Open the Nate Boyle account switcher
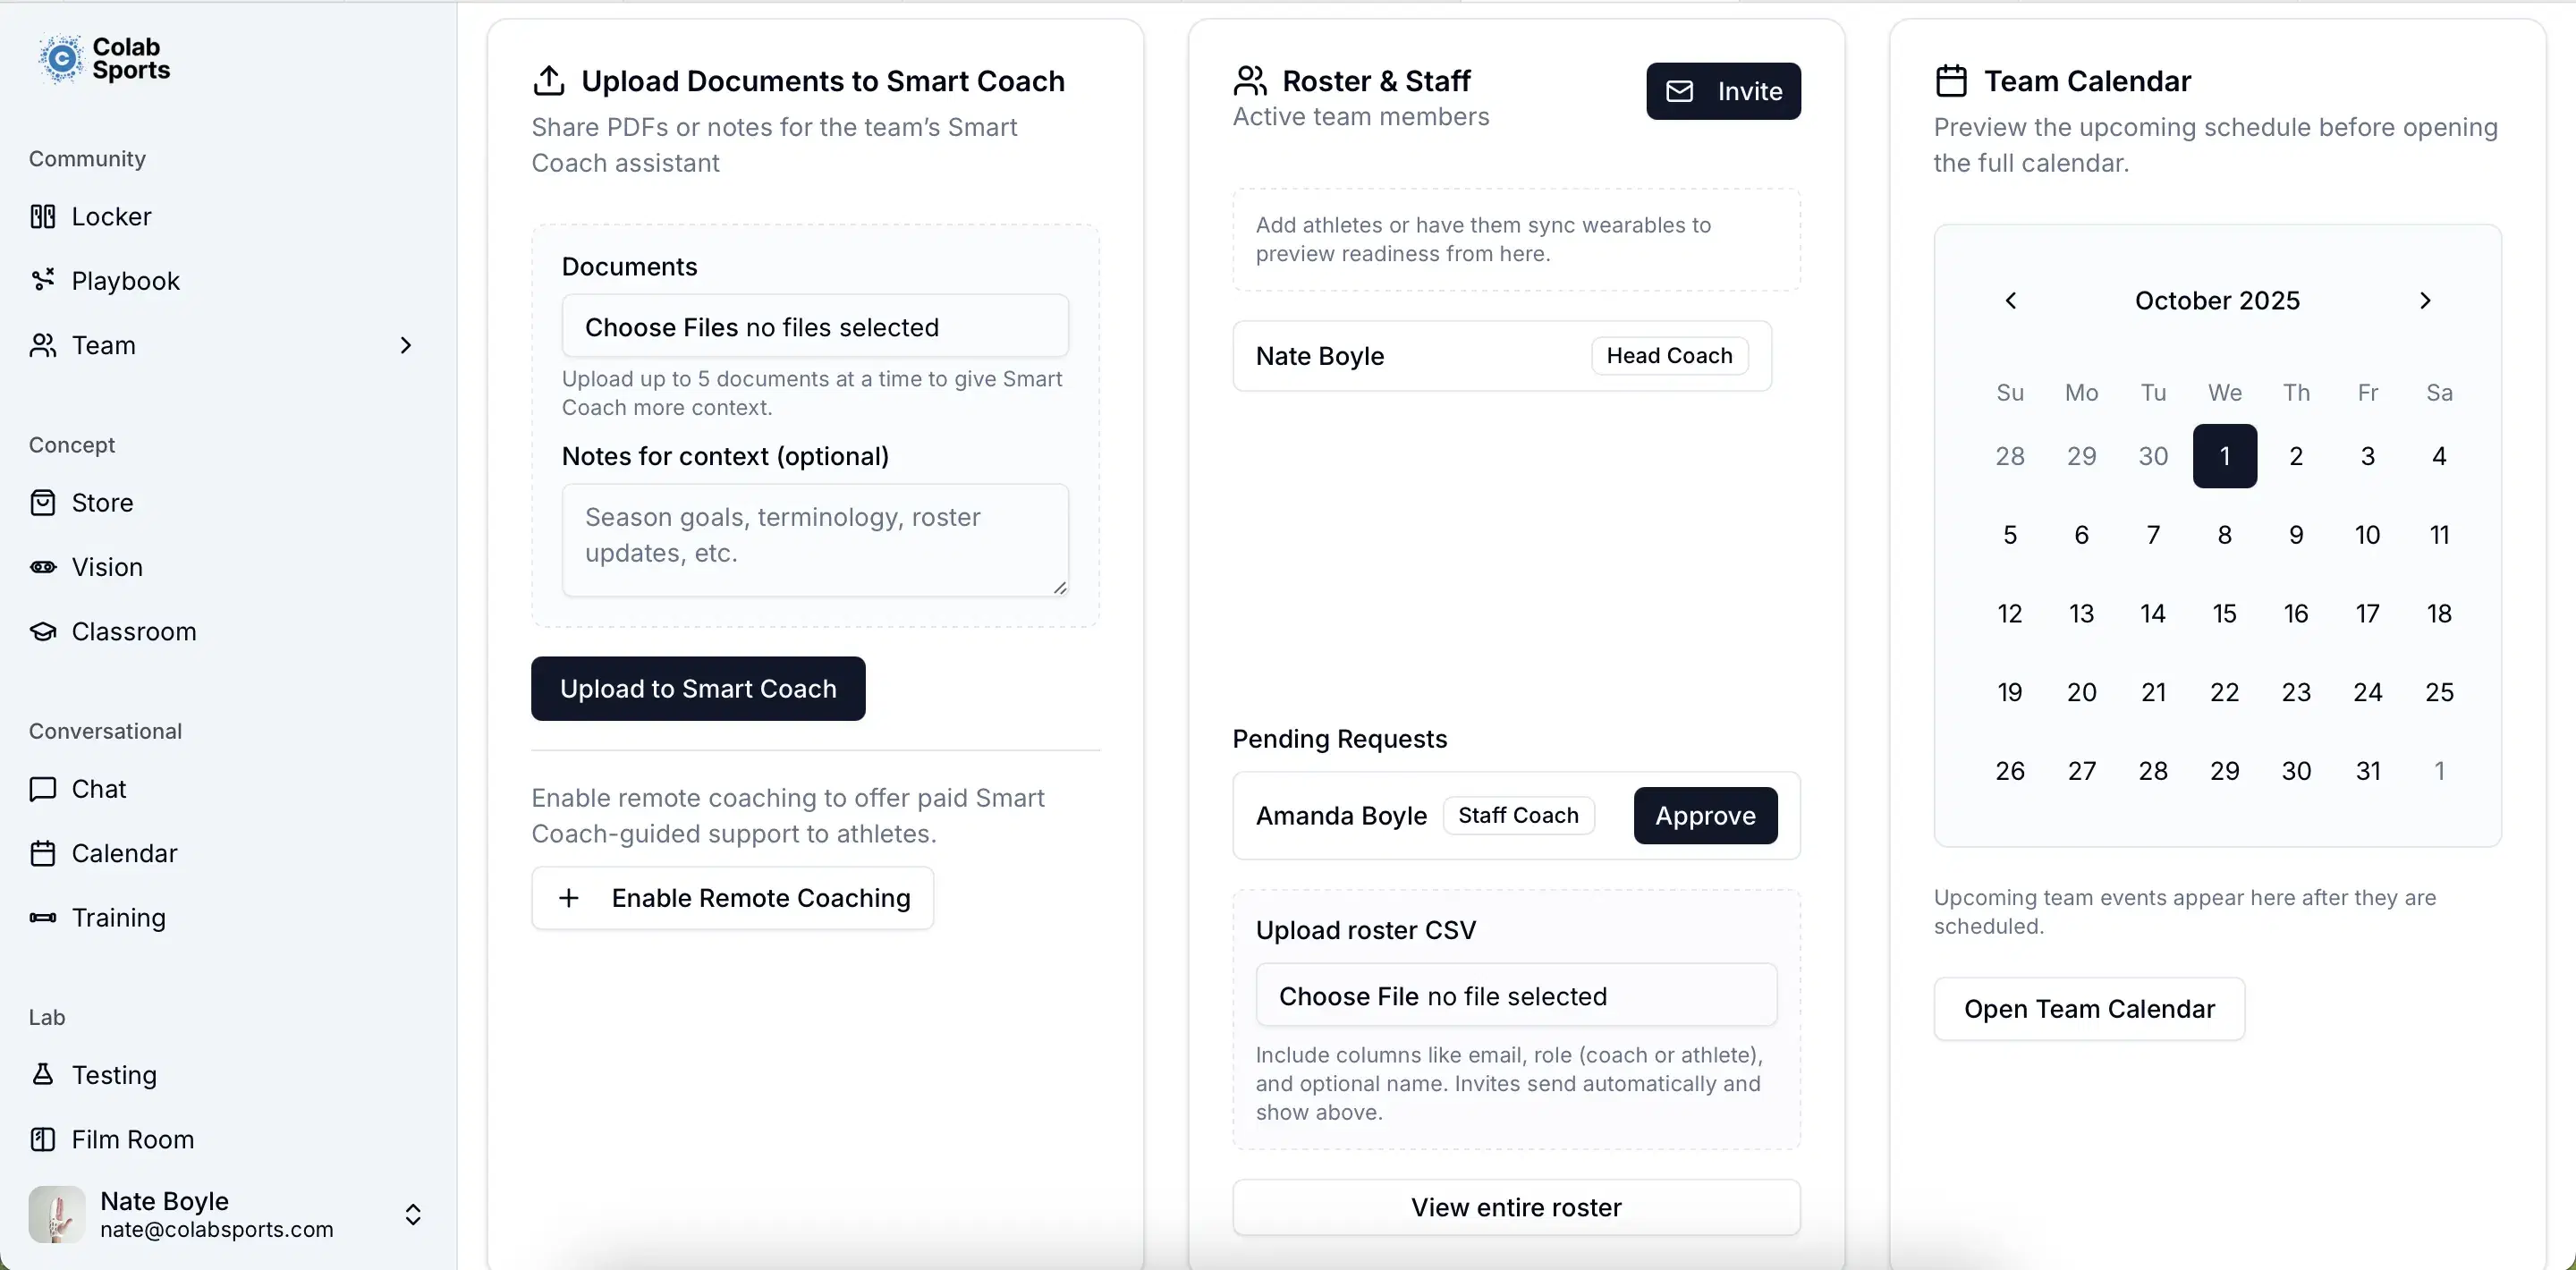Screen dimensions: 2576x1270 pyautogui.click(x=413, y=1214)
